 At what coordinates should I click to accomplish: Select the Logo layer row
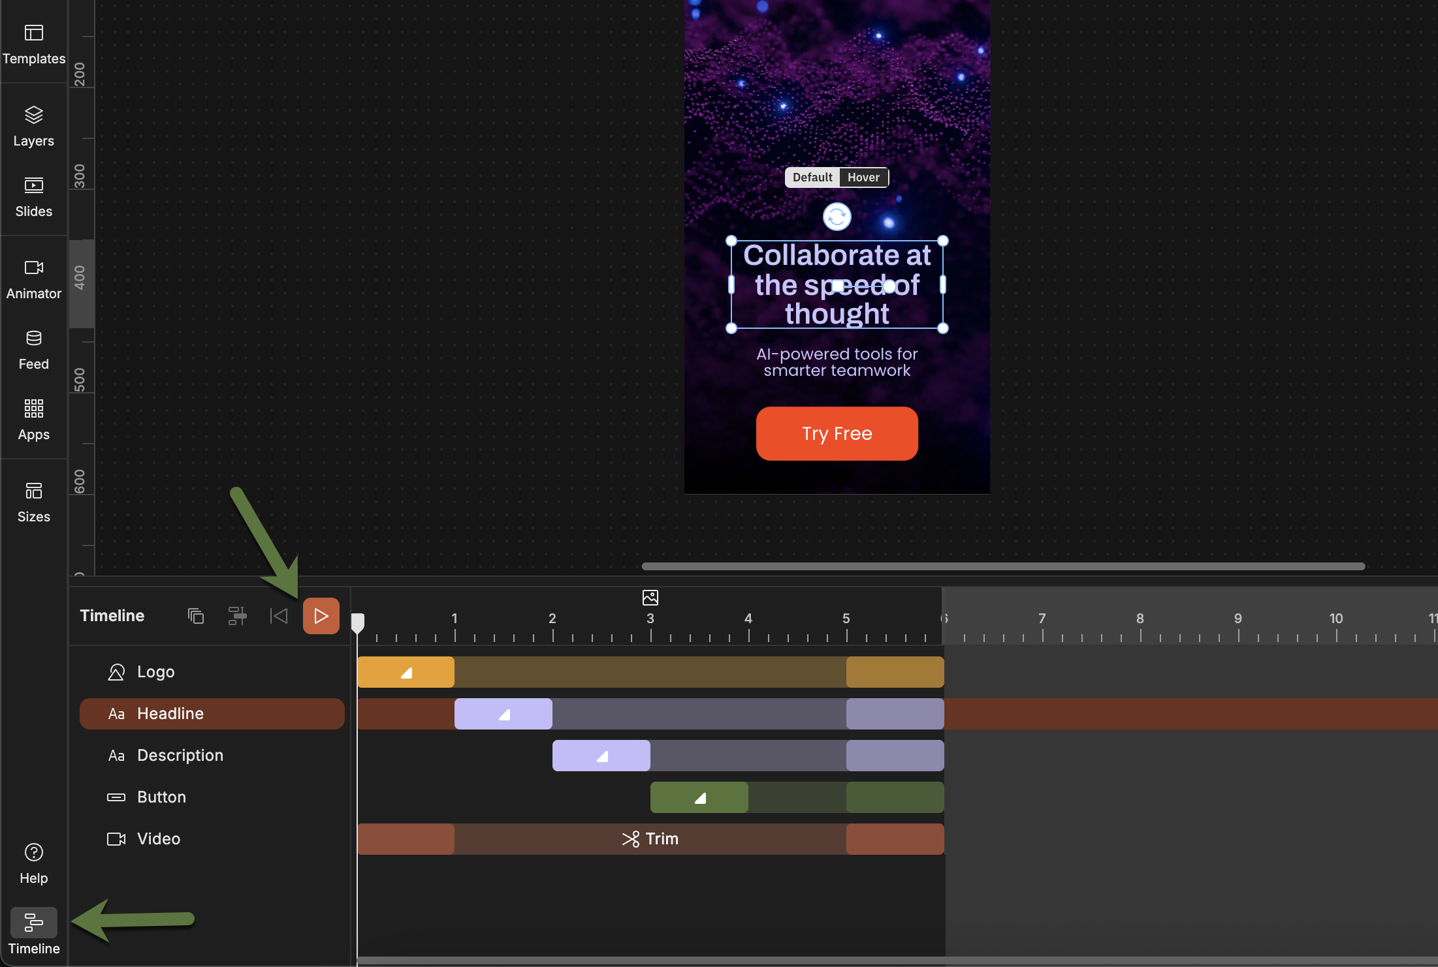pyautogui.click(x=155, y=672)
